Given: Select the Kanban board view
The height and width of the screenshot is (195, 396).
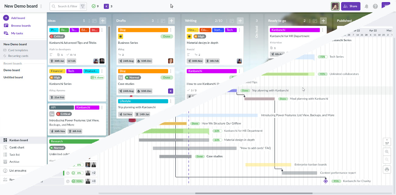Looking at the screenshot, I should pyautogui.click(x=19, y=140).
